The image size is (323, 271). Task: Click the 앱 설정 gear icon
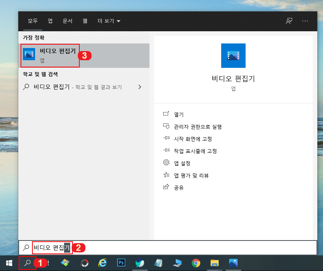(166, 162)
